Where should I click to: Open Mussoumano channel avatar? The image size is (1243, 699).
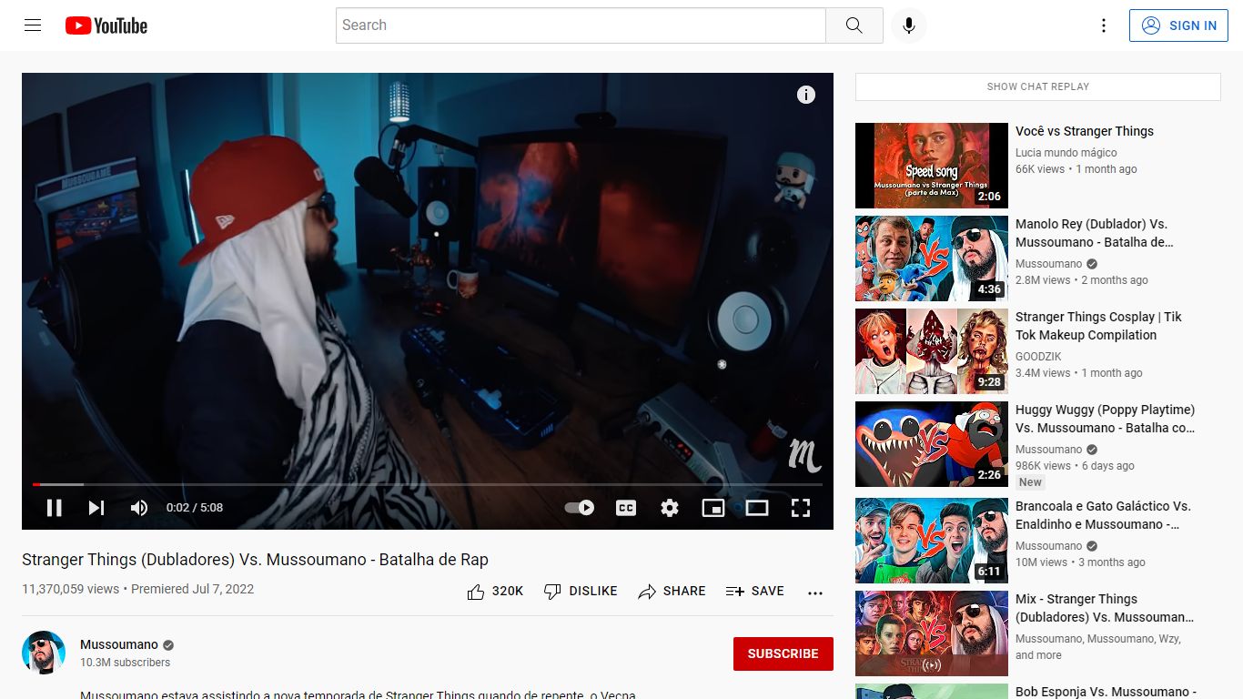pos(44,653)
